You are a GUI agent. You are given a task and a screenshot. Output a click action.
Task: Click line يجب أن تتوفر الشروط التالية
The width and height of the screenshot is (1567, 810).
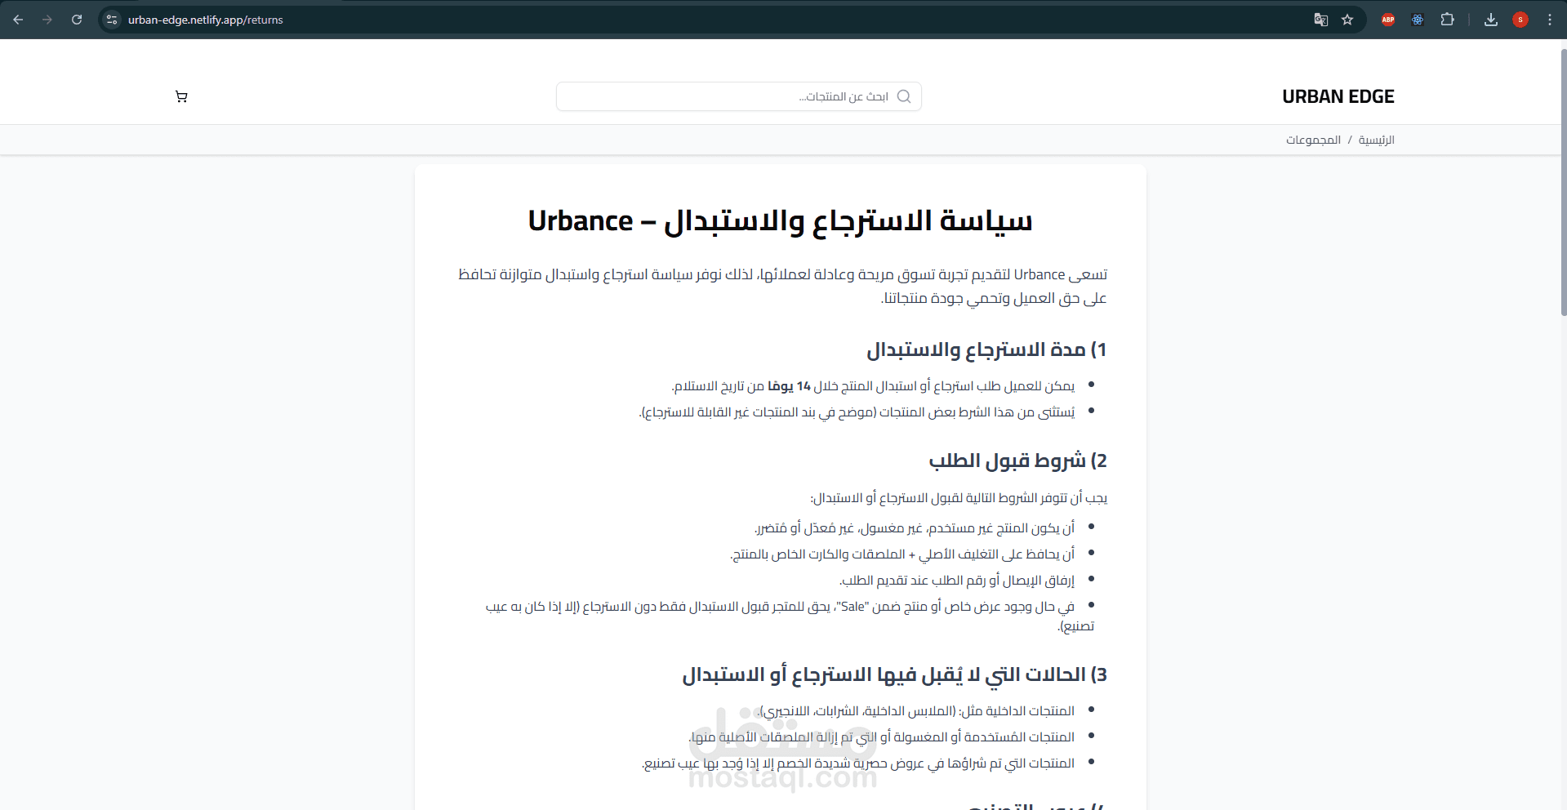pyautogui.click(x=959, y=497)
